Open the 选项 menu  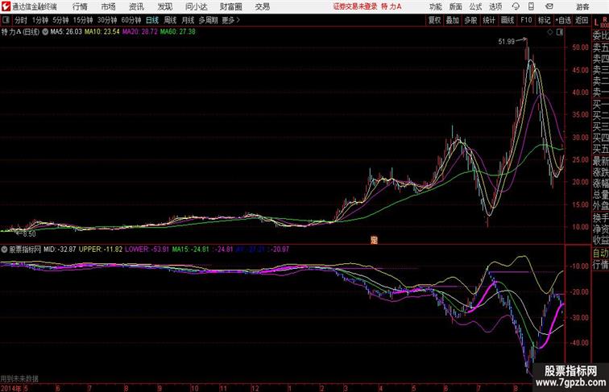(x=495, y=6)
